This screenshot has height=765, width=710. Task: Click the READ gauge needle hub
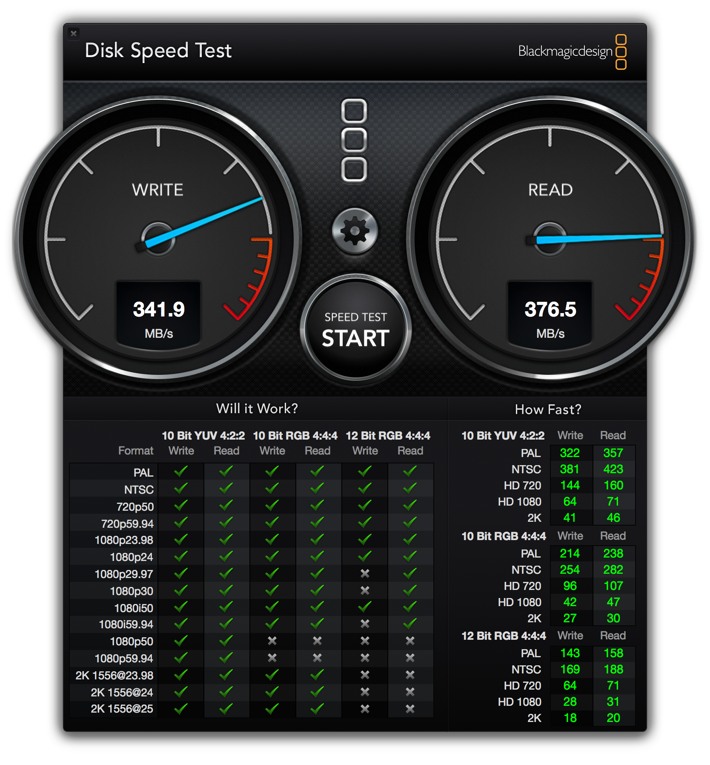[x=550, y=239]
